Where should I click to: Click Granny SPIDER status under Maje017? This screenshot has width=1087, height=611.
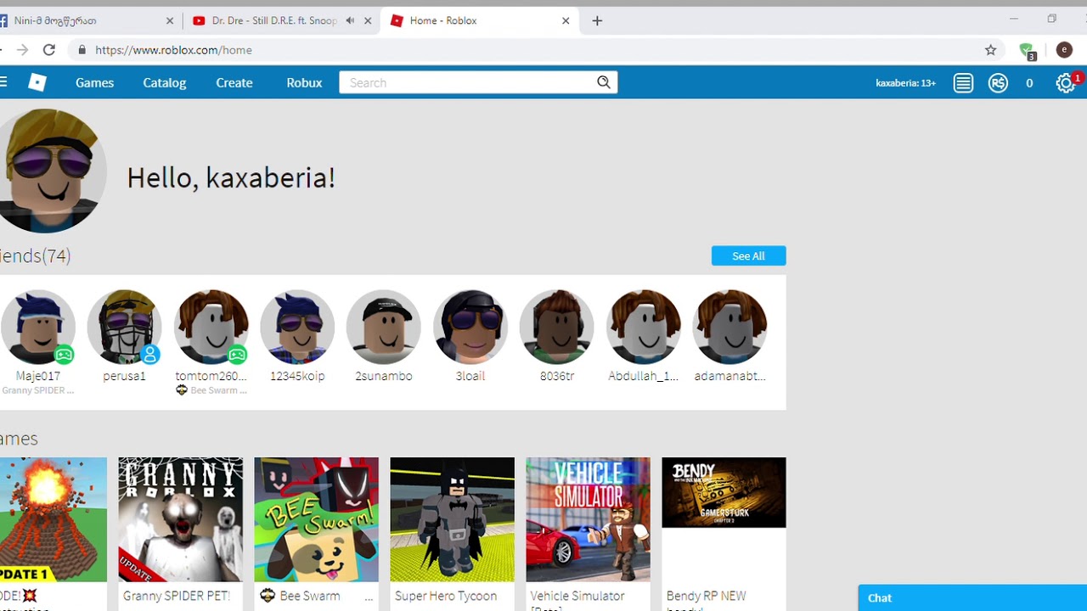(x=38, y=390)
